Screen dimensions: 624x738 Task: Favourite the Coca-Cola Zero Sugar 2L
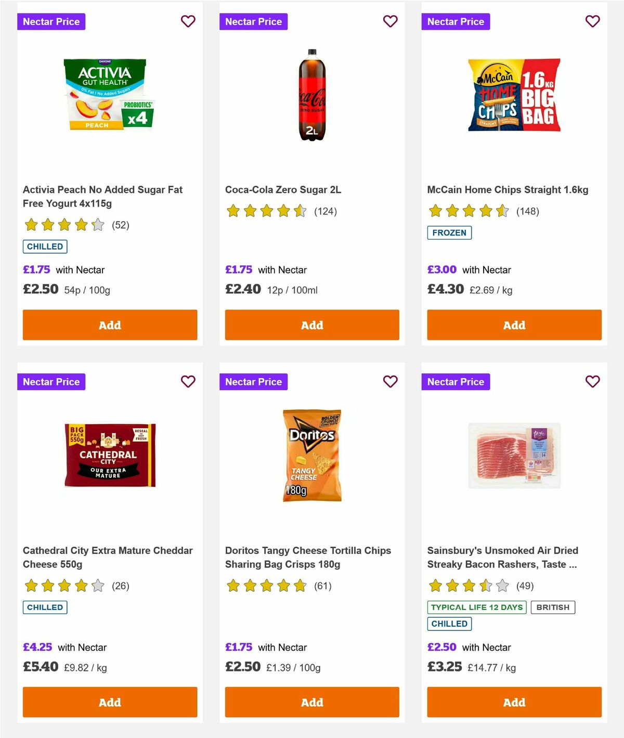pos(390,21)
